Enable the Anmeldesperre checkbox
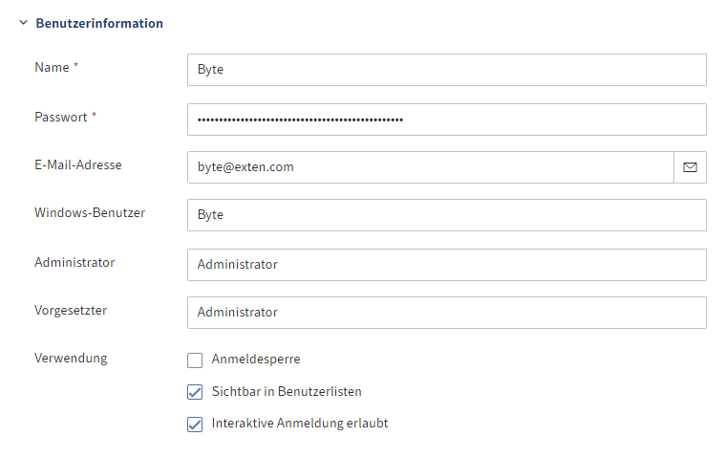Screen dimensions: 725x458 click(x=195, y=360)
